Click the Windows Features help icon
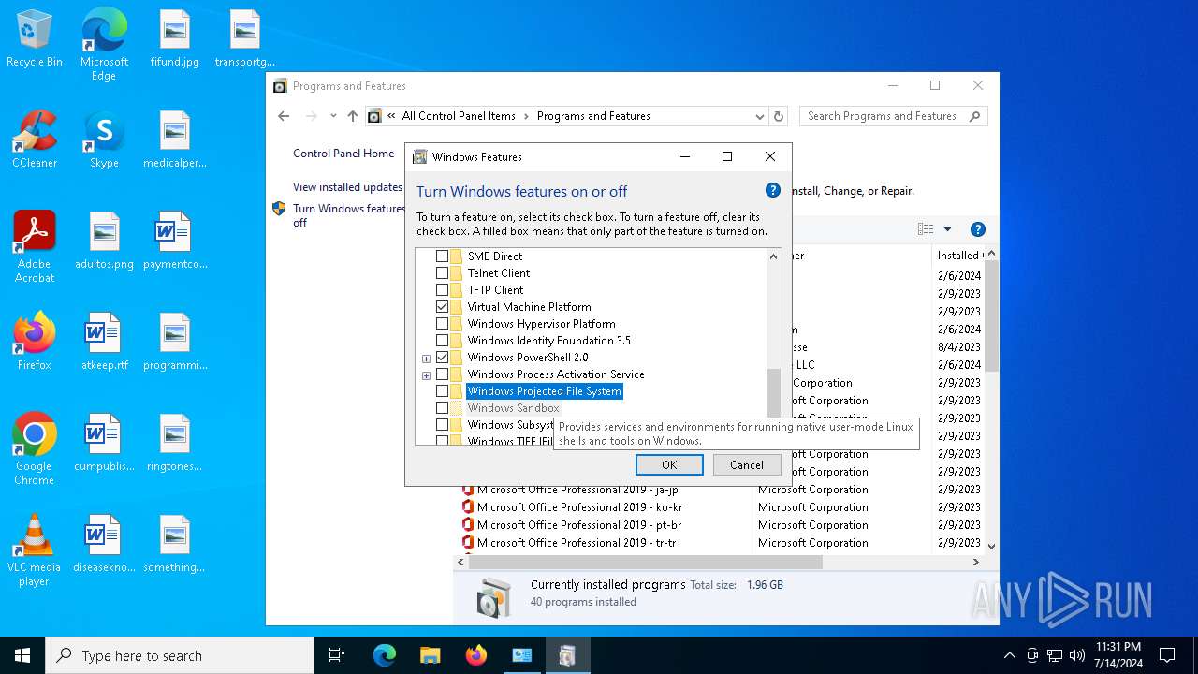This screenshot has width=1198, height=674. click(773, 190)
